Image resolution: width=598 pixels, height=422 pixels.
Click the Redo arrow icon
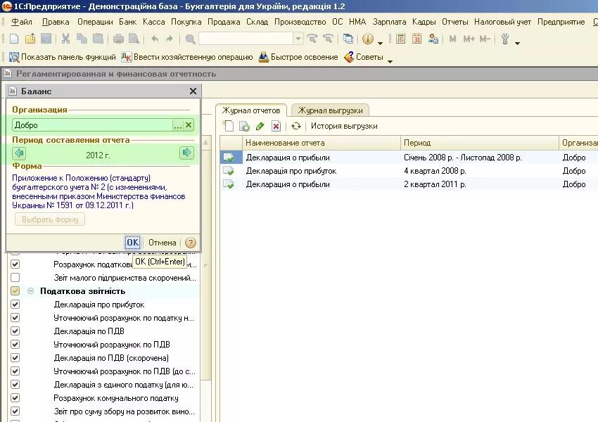point(170,39)
